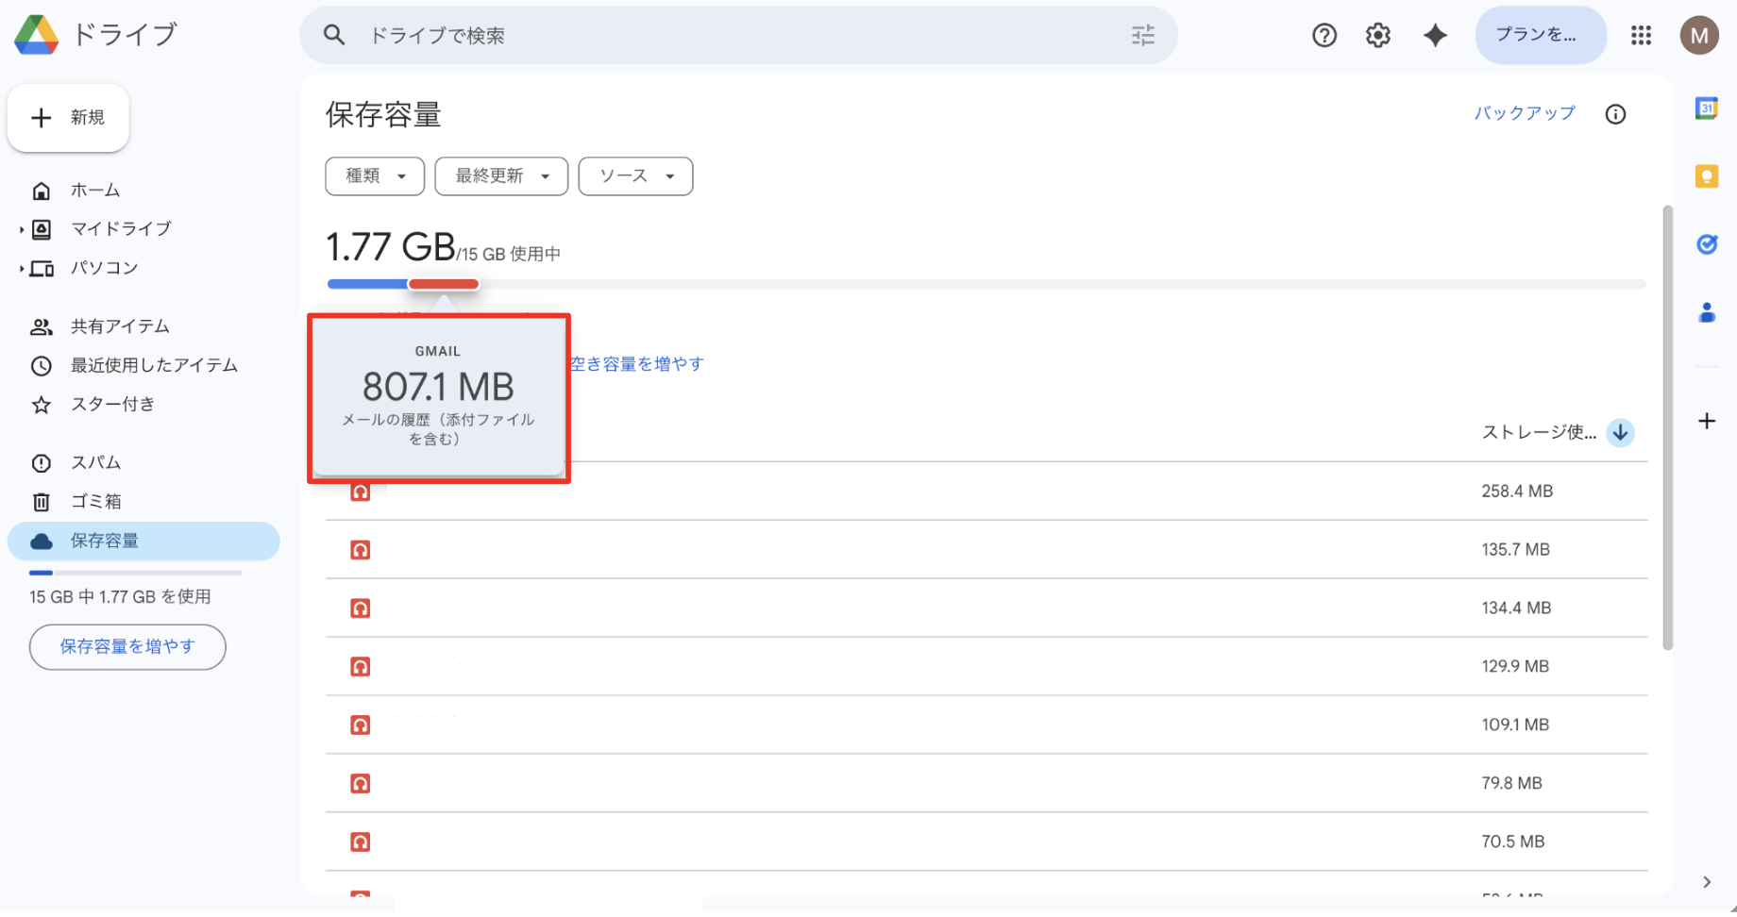Image resolution: width=1737 pixels, height=917 pixels.
Task: Click audio file icon in 109.1 MB row
Action: point(360,725)
